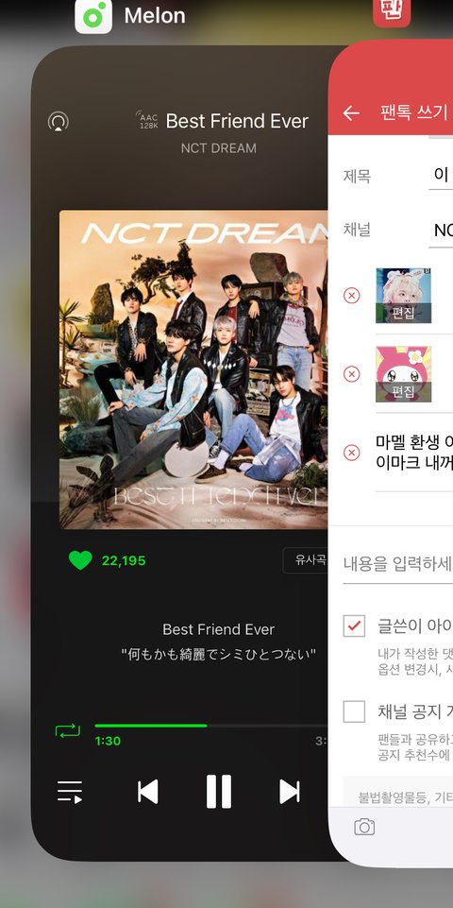The height and width of the screenshot is (908, 453).
Task: Open the 채널 selection field
Action: (x=441, y=231)
